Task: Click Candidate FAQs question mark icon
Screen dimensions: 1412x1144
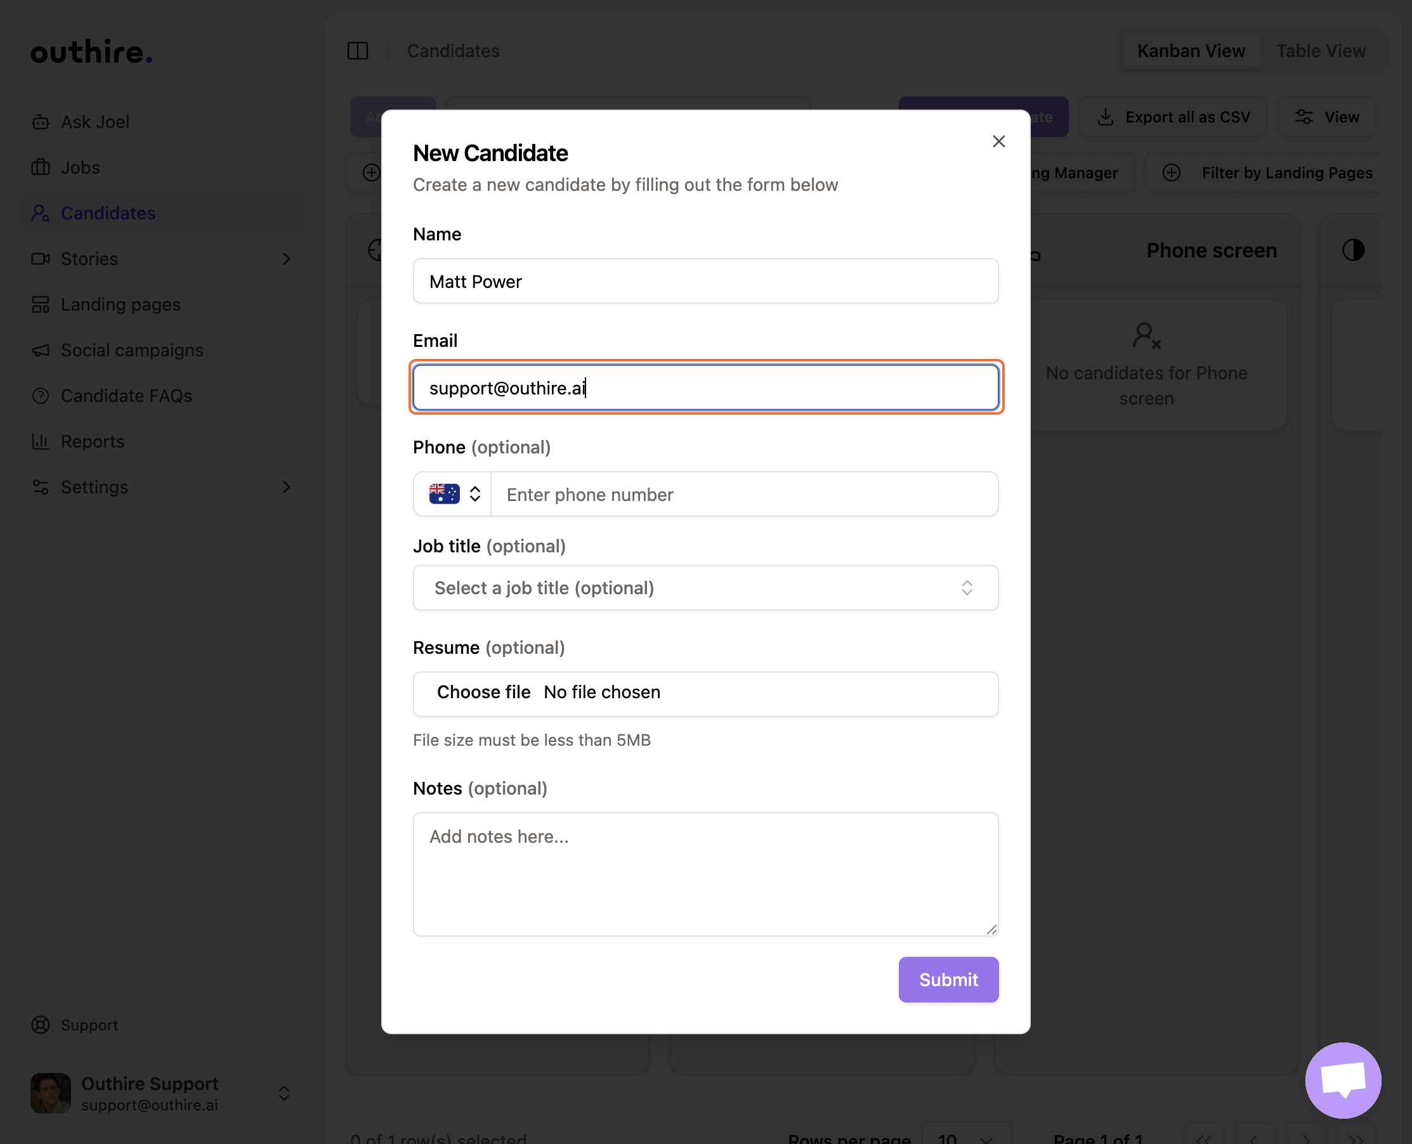Action: click(40, 396)
